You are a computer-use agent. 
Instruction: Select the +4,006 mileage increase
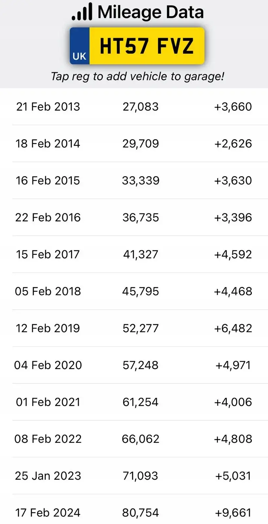coord(233,402)
